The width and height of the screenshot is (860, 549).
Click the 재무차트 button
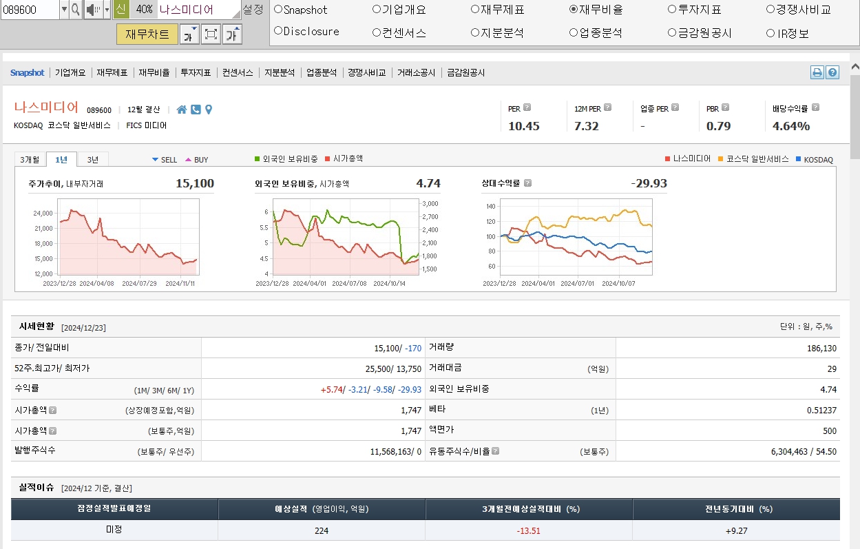(147, 34)
